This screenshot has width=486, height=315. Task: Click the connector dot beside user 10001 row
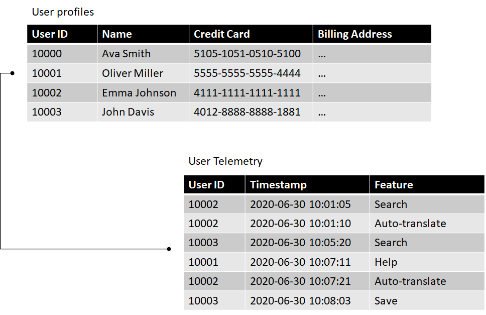coord(12,73)
